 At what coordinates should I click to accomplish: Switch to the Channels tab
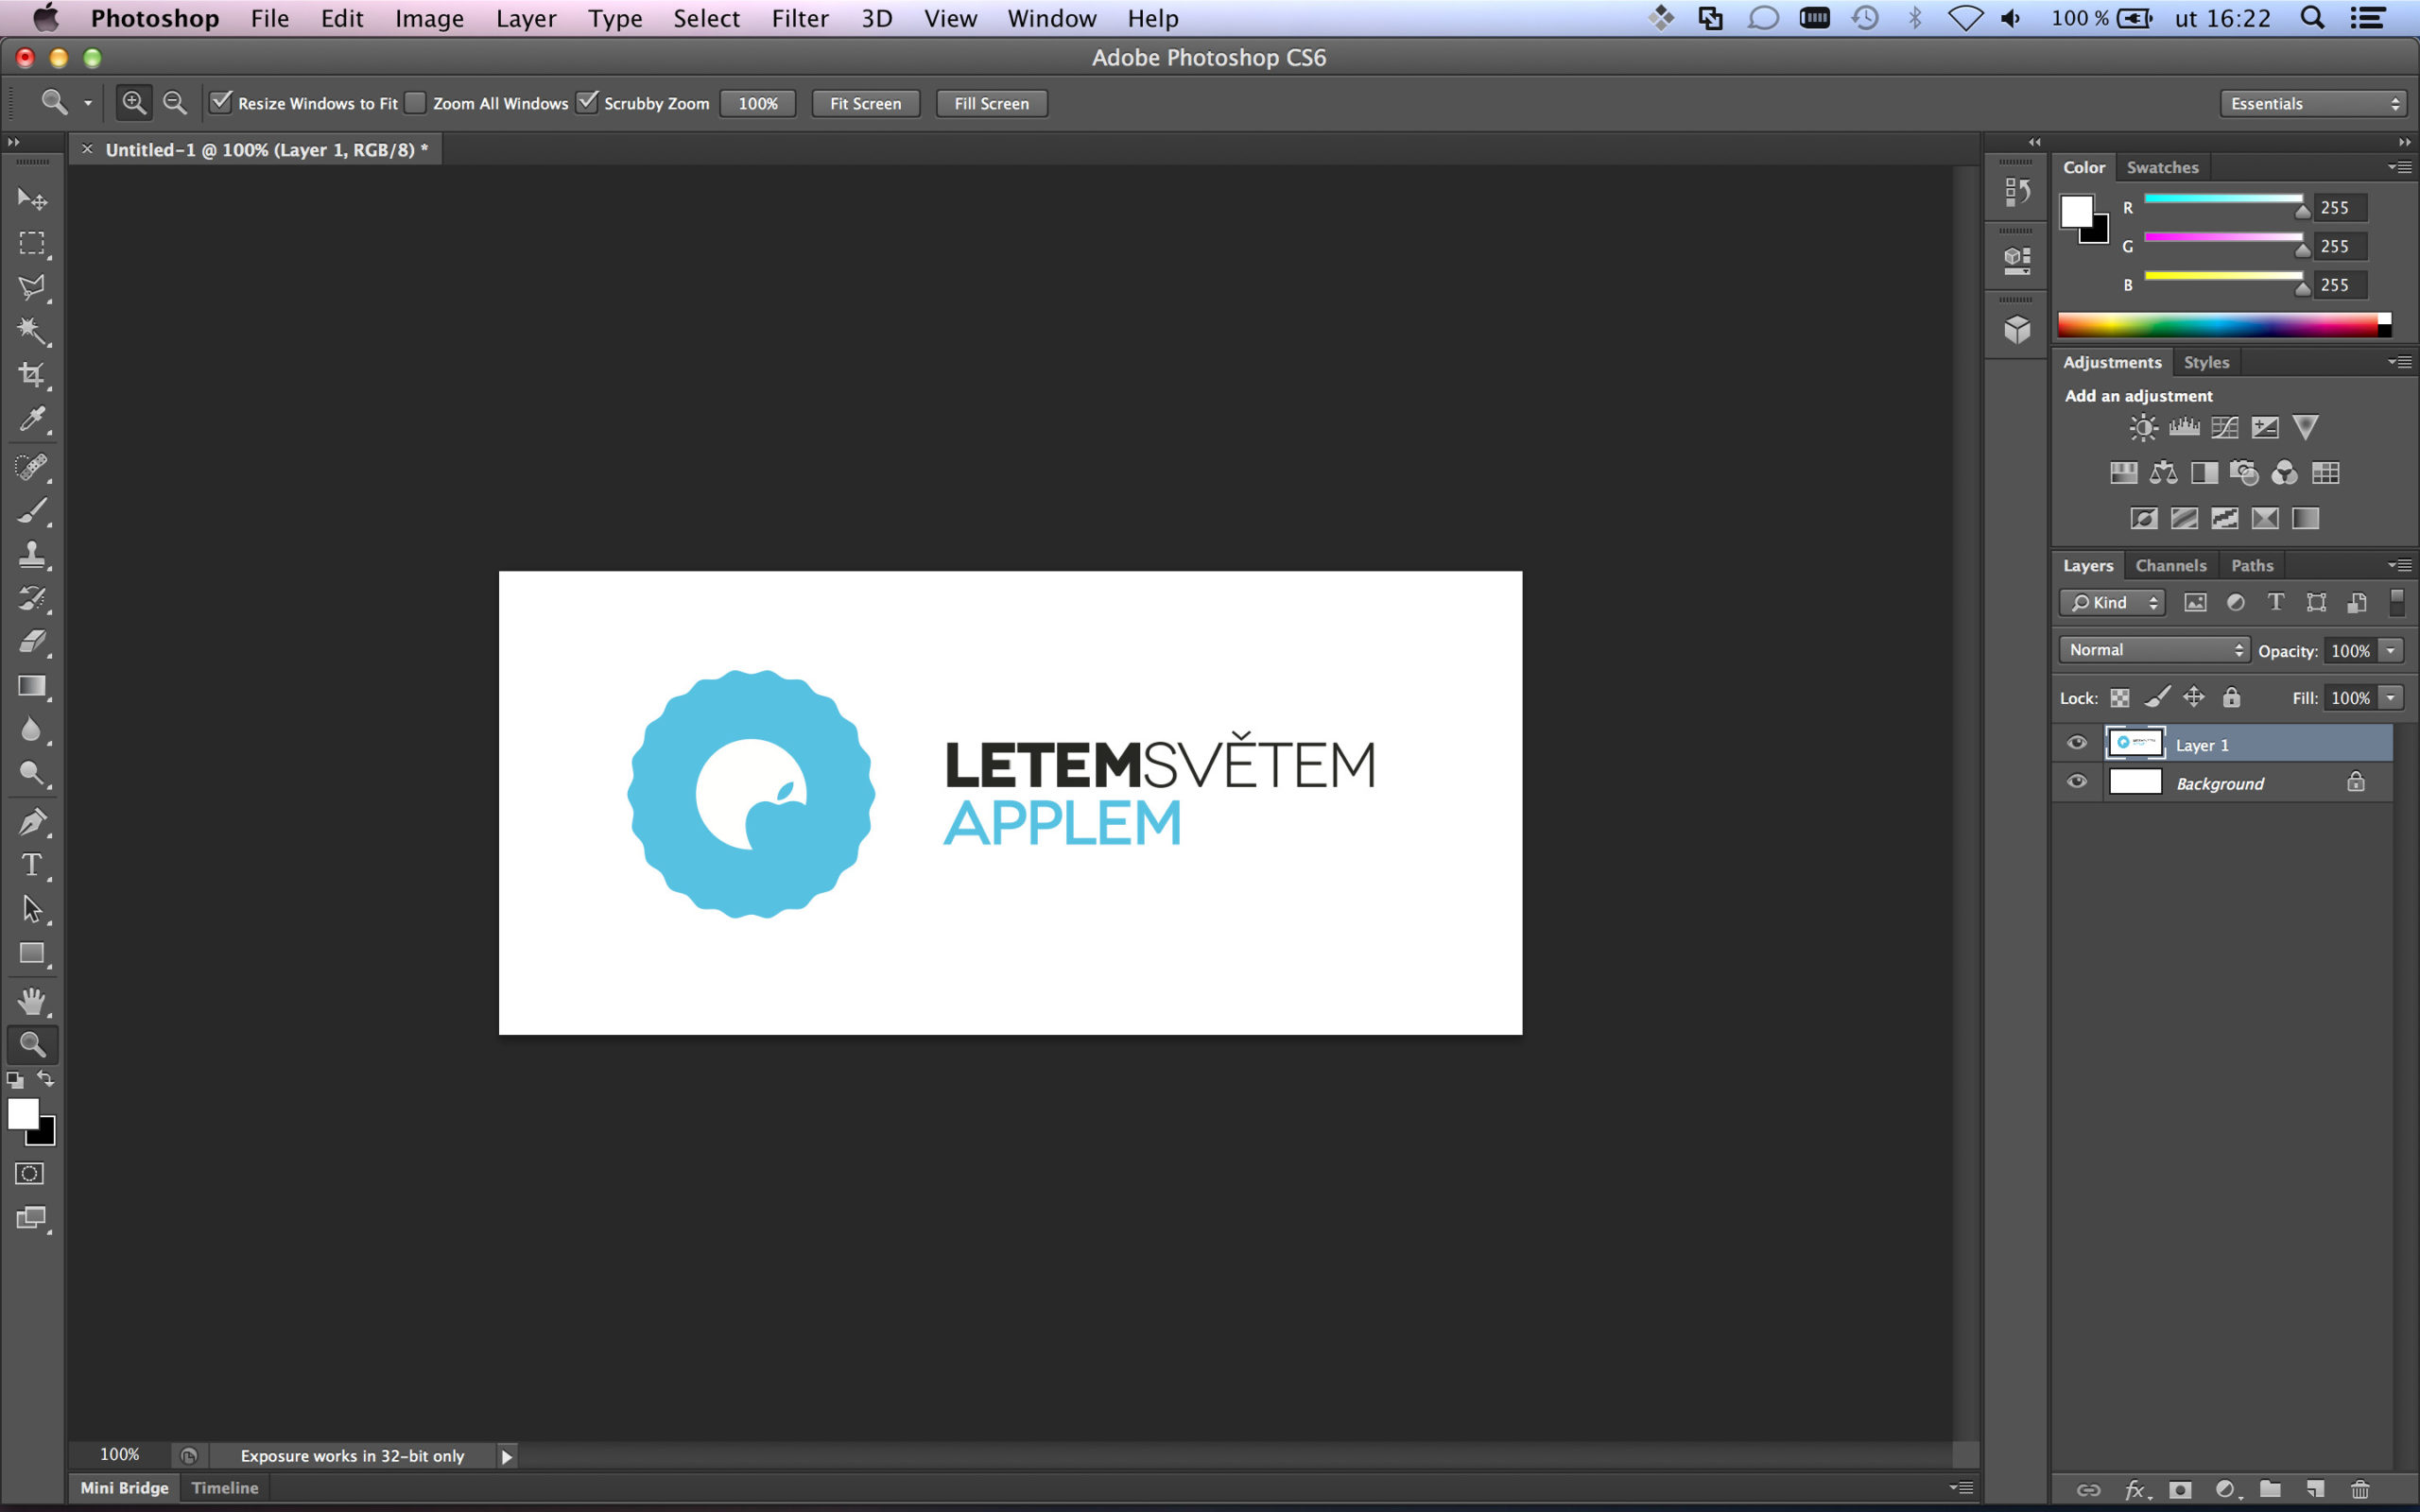click(2170, 565)
